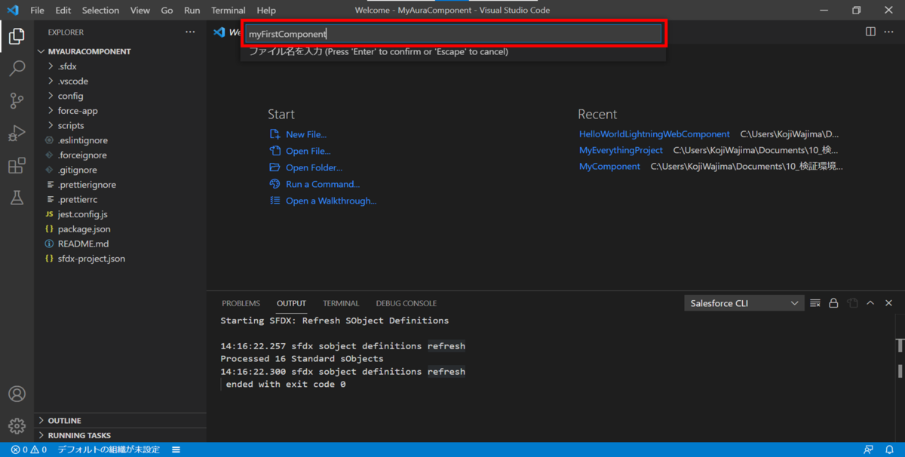Switch to the DEBUG CONSOLE tab

tap(406, 303)
